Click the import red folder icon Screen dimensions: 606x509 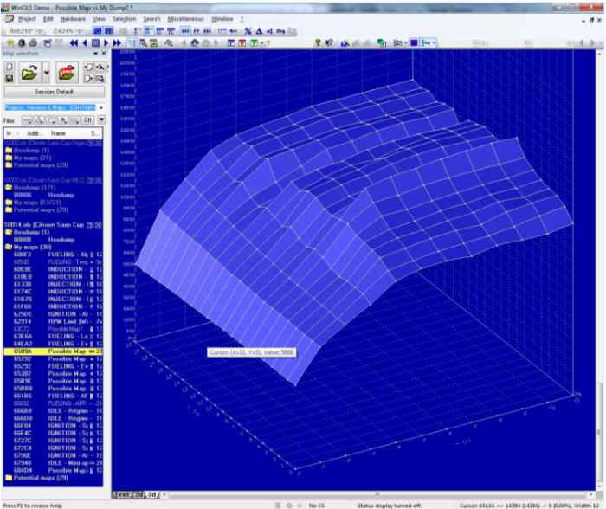click(x=68, y=72)
